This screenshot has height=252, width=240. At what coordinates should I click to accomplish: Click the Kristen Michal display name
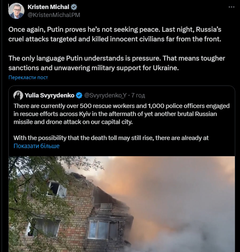[x=48, y=7]
